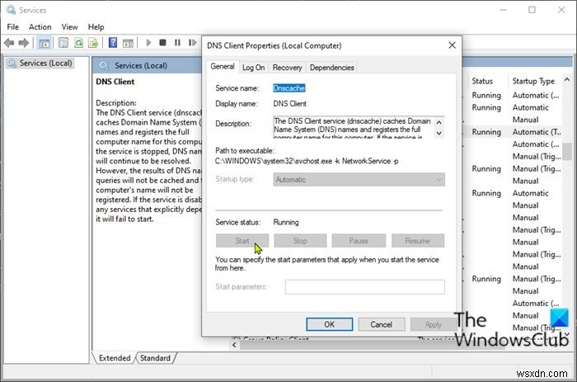577x382 pixels.
Task: Switch to the Dependencies tab
Action: [x=331, y=68]
